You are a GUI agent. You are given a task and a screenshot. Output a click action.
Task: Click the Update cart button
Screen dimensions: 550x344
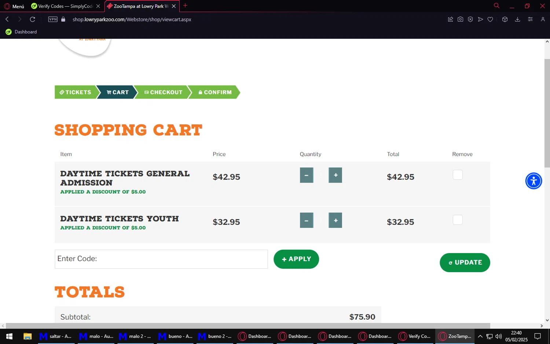[x=465, y=263]
